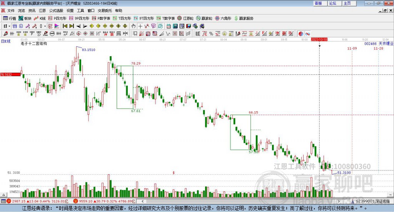
Task: Open the 江恩 menu
Action: click(42, 10)
